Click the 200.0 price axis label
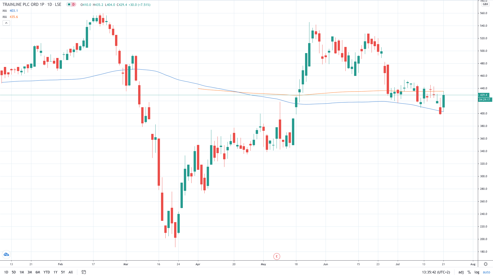The image size is (493, 277). 483,239
